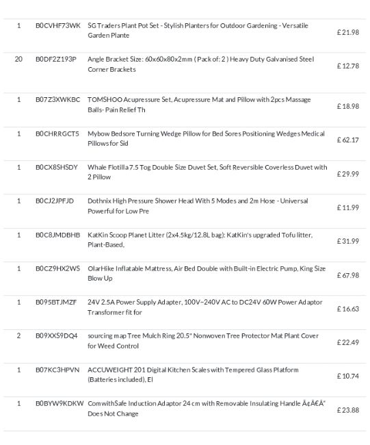This screenshot has width=370, height=445.
Task: Click price £21.98 of plant pot set
Action: 348,32
